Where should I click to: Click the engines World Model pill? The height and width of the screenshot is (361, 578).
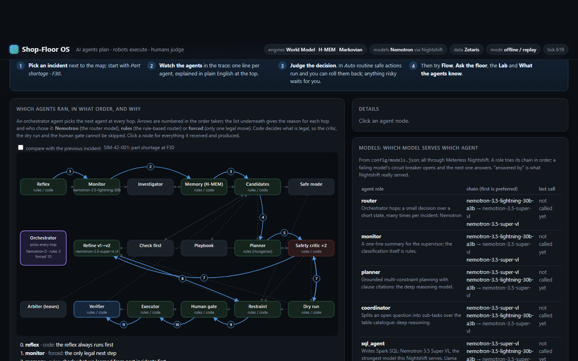[315, 50]
